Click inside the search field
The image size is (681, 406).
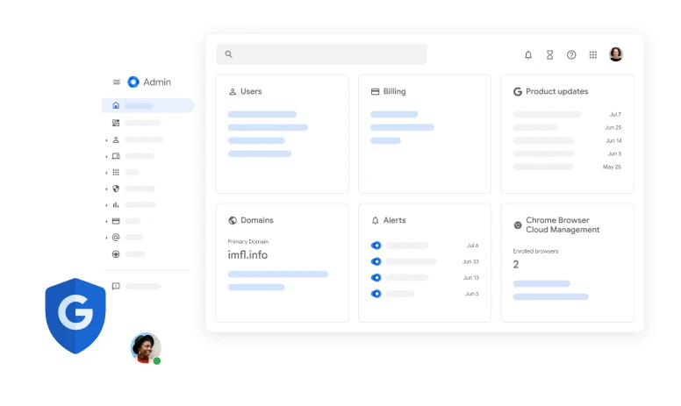click(321, 54)
